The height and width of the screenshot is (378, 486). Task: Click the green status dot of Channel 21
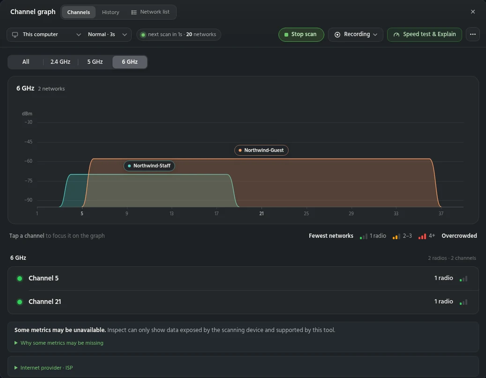[x=20, y=302]
